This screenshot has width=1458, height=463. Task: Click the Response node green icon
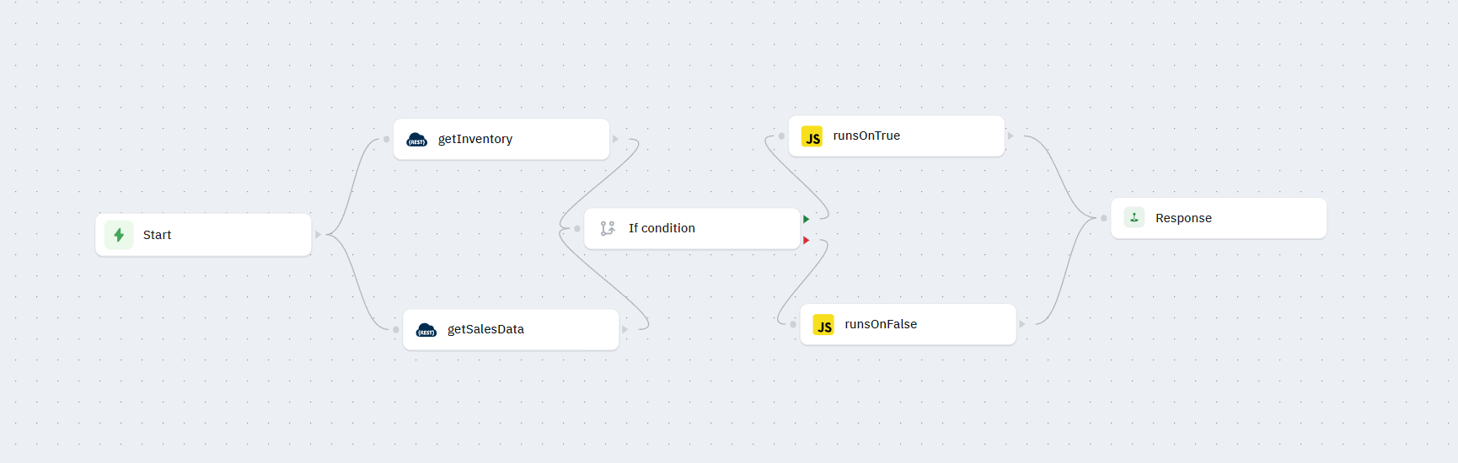(x=1134, y=218)
